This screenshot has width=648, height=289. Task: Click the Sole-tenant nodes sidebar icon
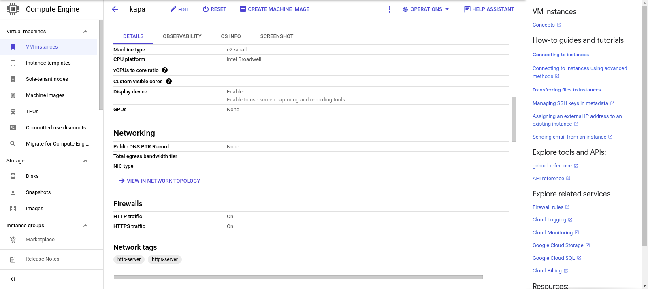point(13,79)
